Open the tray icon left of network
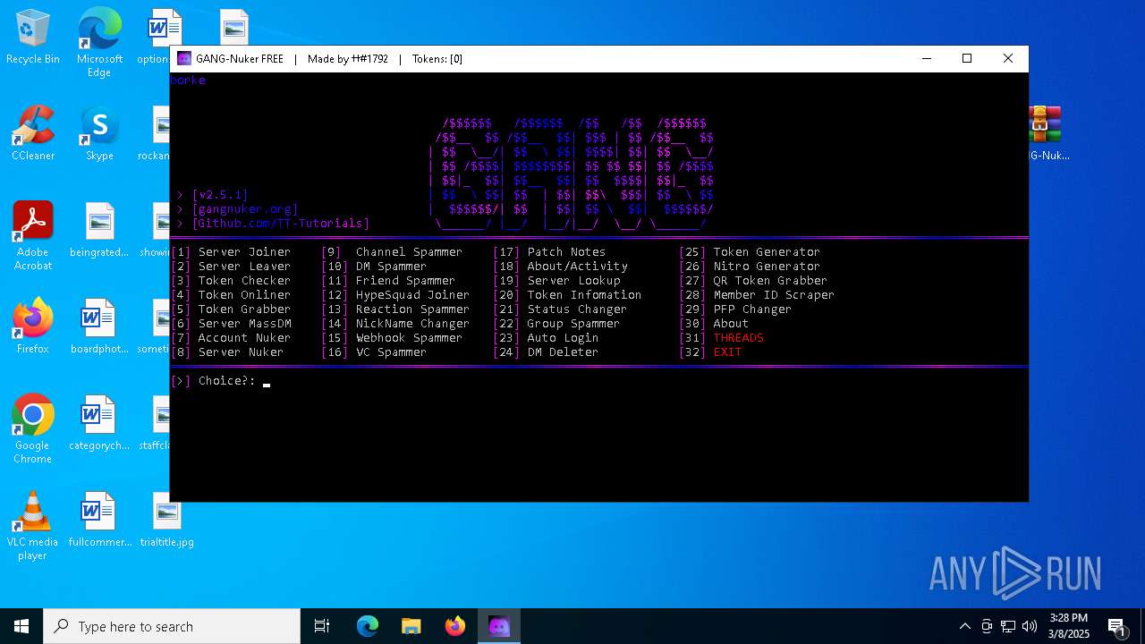Screen dimensions: 1145x644 [987, 626]
